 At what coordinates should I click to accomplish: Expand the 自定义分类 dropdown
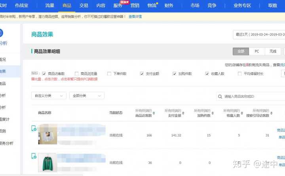click(x=49, y=96)
